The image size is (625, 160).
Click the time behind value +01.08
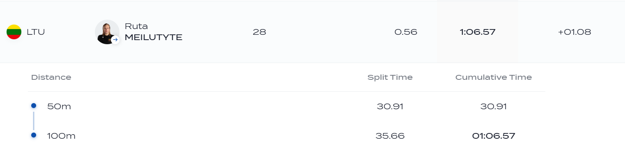574,32
